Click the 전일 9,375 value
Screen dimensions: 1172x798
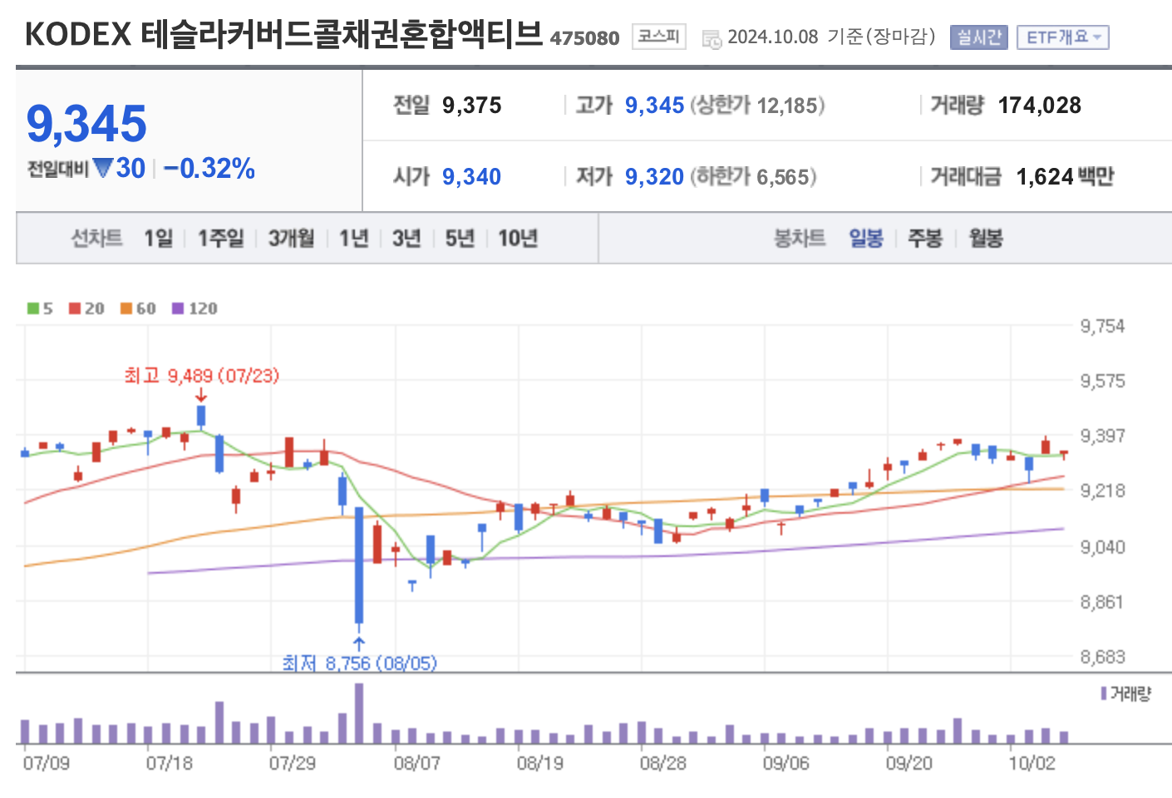coord(471,106)
